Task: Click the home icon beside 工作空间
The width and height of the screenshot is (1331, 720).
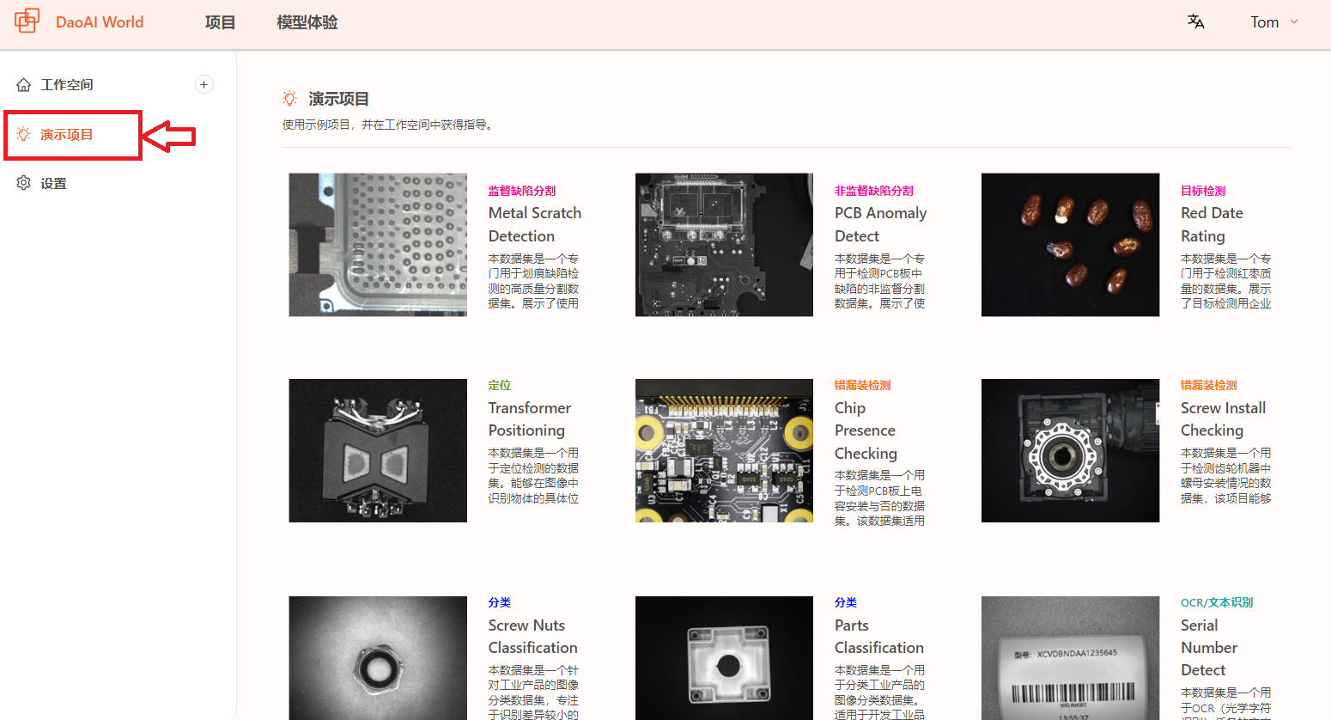Action: [24, 84]
